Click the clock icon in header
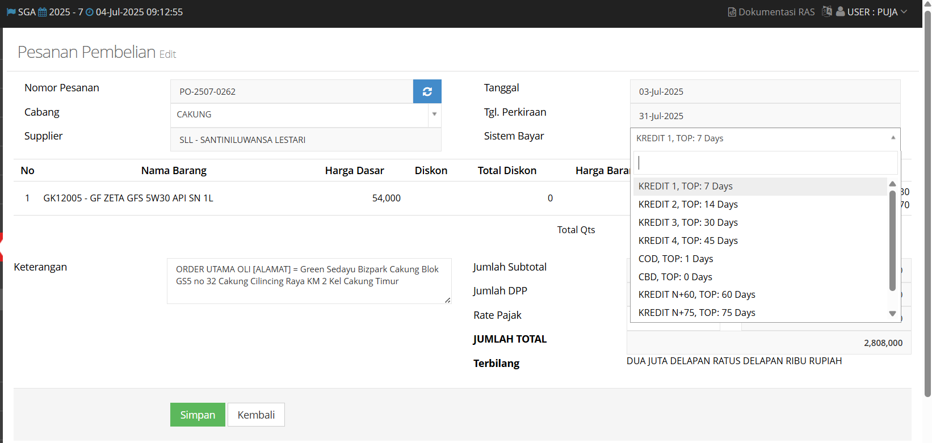The height and width of the screenshot is (443, 932). click(89, 12)
